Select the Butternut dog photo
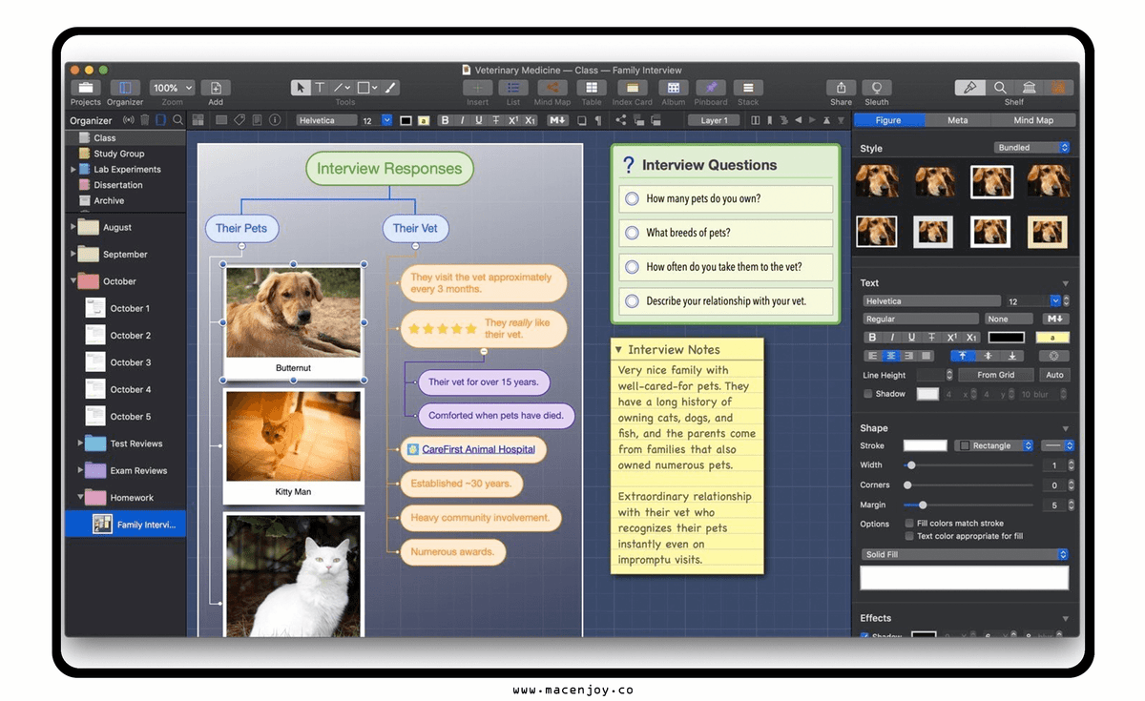Viewport: 1145px width, 701px height. (294, 312)
